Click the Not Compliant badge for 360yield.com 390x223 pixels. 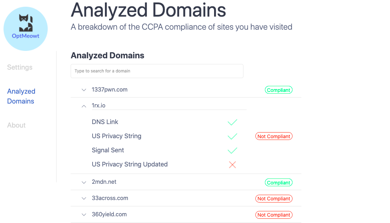(x=274, y=215)
